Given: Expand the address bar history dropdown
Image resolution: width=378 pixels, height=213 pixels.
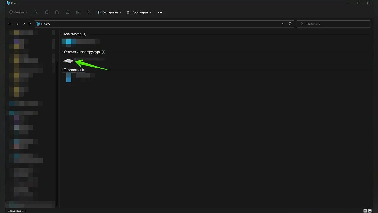Looking at the screenshot, I should (283, 24).
